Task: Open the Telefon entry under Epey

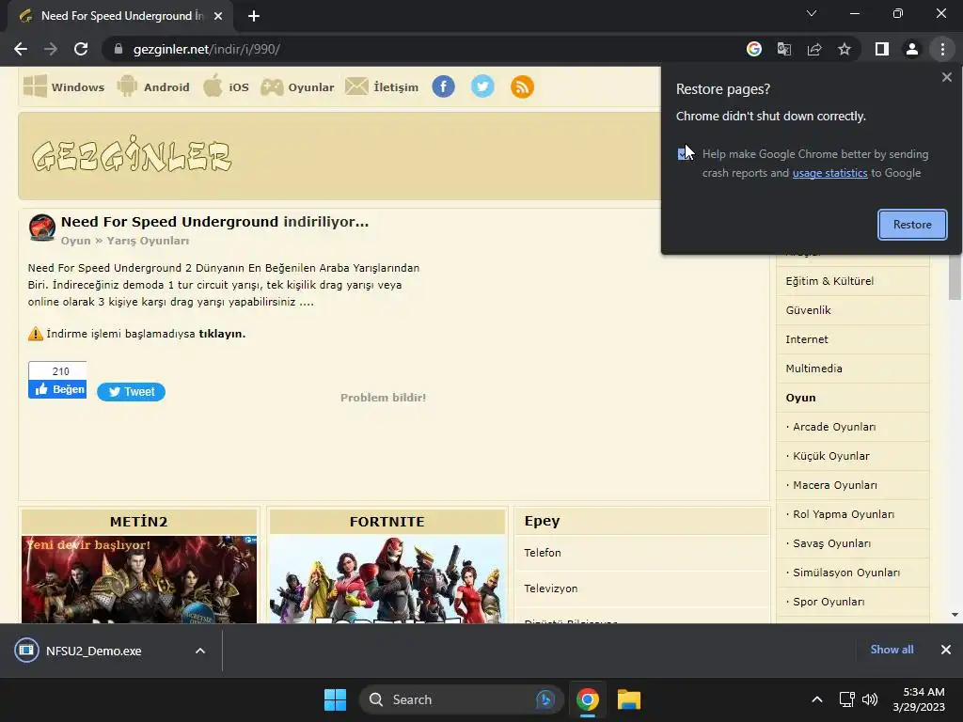Action: (641, 553)
